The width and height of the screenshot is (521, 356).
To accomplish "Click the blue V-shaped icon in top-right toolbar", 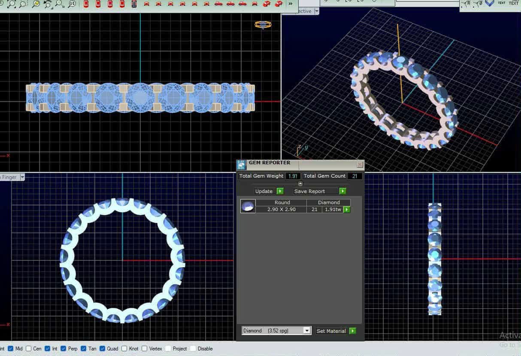I will (x=489, y=3).
